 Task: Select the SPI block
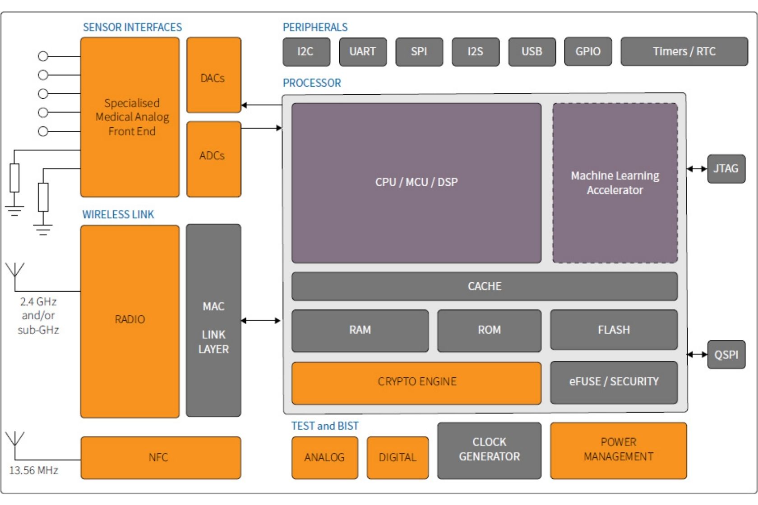pyautogui.click(x=419, y=52)
